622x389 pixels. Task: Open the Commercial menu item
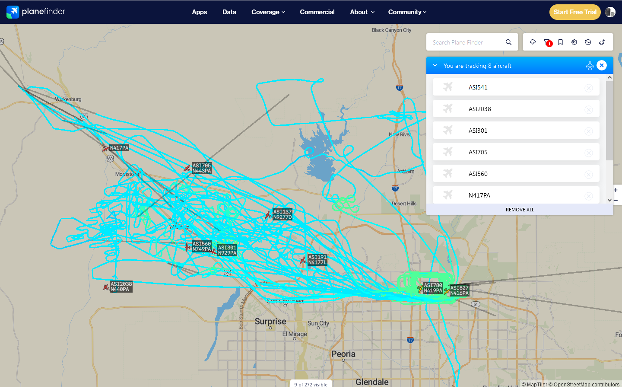click(x=317, y=12)
